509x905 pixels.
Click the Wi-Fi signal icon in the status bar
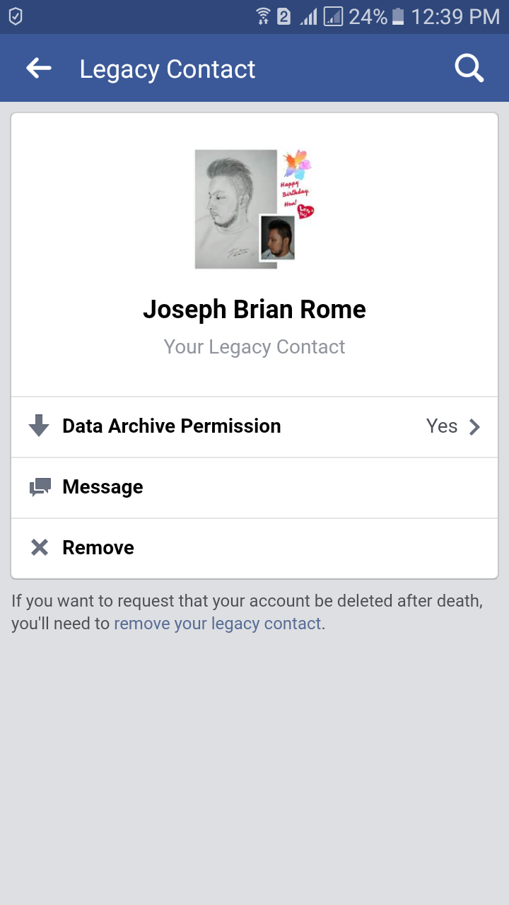pos(262,16)
